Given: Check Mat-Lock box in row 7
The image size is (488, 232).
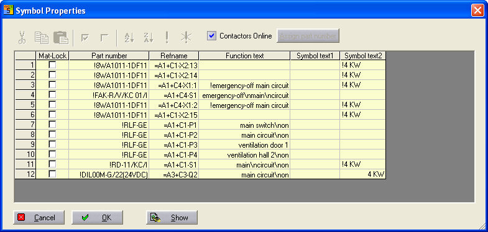Looking at the screenshot, I should pyautogui.click(x=53, y=125).
